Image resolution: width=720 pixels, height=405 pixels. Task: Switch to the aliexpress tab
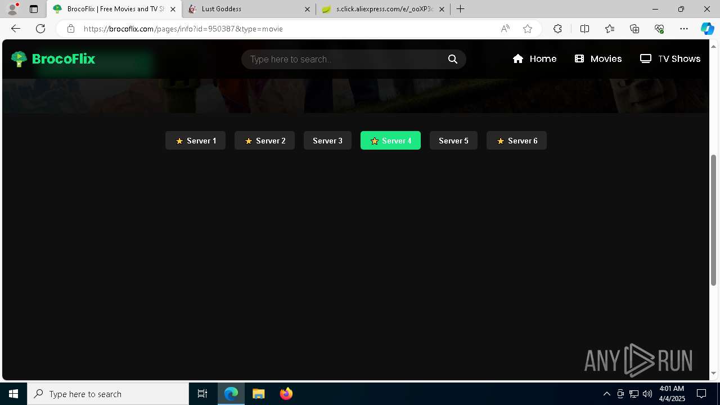click(x=382, y=9)
